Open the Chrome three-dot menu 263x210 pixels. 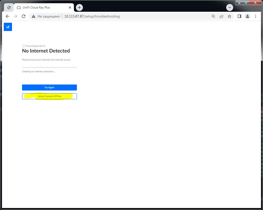click(x=255, y=16)
